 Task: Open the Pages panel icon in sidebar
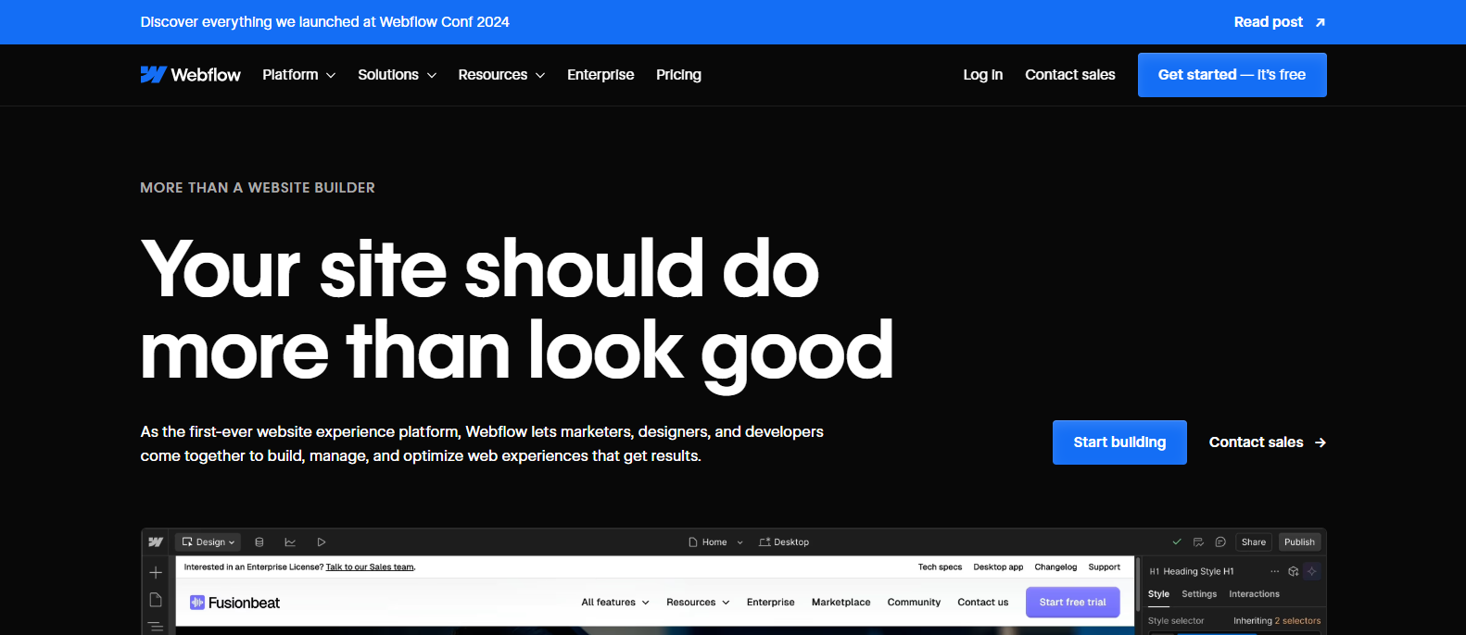pos(156,600)
